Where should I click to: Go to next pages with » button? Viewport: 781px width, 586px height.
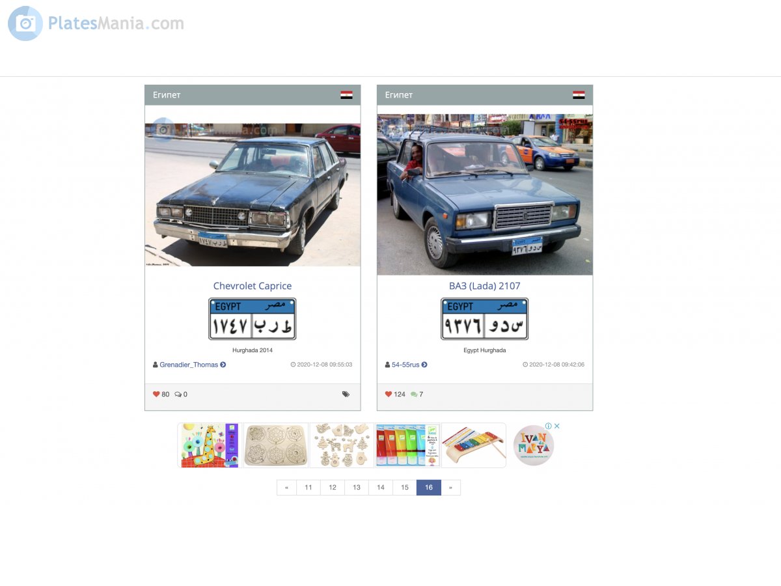click(450, 488)
